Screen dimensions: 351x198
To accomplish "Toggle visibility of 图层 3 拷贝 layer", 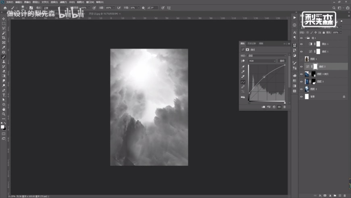I will (x=301, y=74).
